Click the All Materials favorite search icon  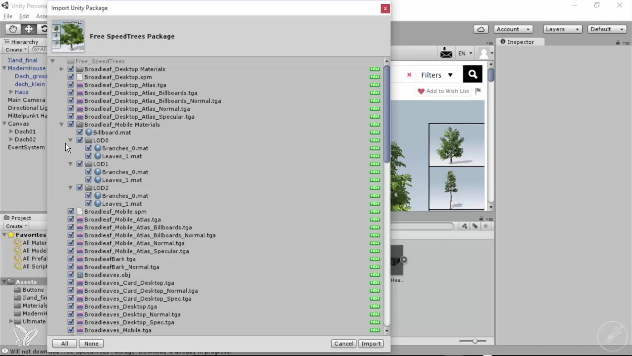point(17,243)
